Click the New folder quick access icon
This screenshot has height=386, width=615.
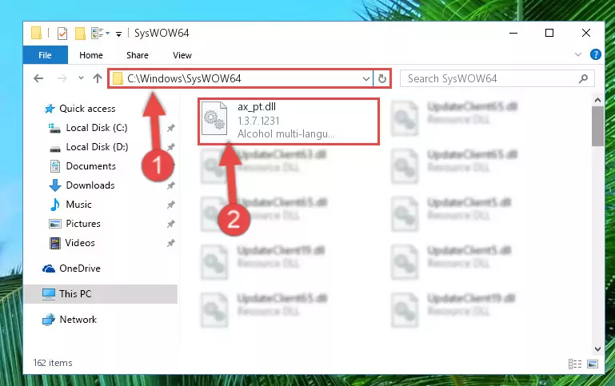pos(80,34)
